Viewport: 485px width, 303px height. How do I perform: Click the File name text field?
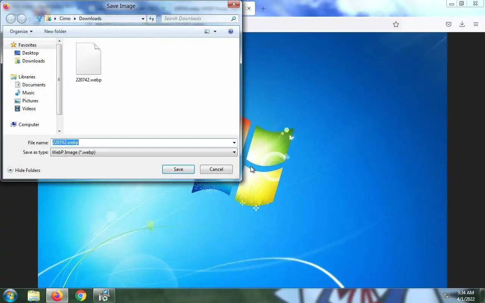[x=141, y=143]
